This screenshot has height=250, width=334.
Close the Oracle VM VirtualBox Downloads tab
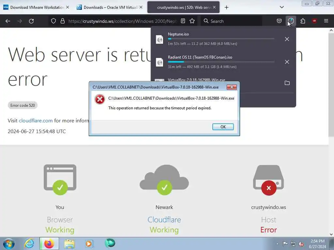[x=141, y=7]
